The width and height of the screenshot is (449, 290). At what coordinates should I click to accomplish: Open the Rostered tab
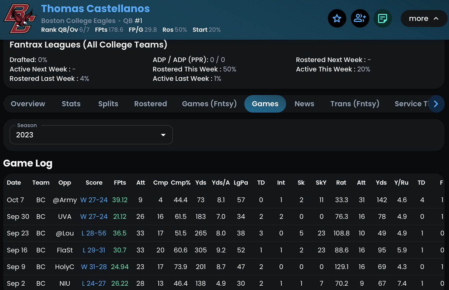[150, 104]
